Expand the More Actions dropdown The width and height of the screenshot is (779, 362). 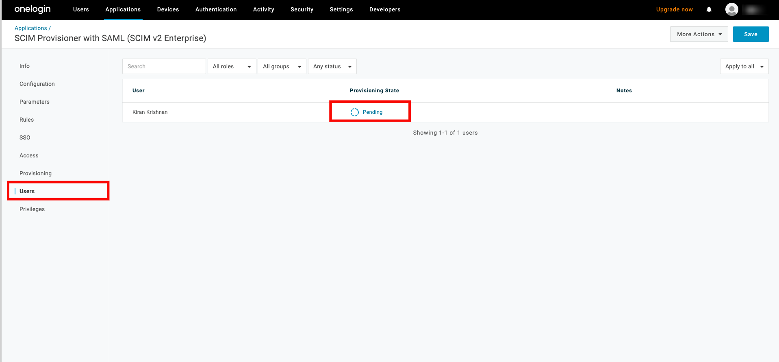(699, 34)
